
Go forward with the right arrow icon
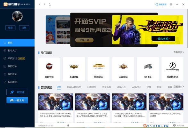click(x=45, y=4)
